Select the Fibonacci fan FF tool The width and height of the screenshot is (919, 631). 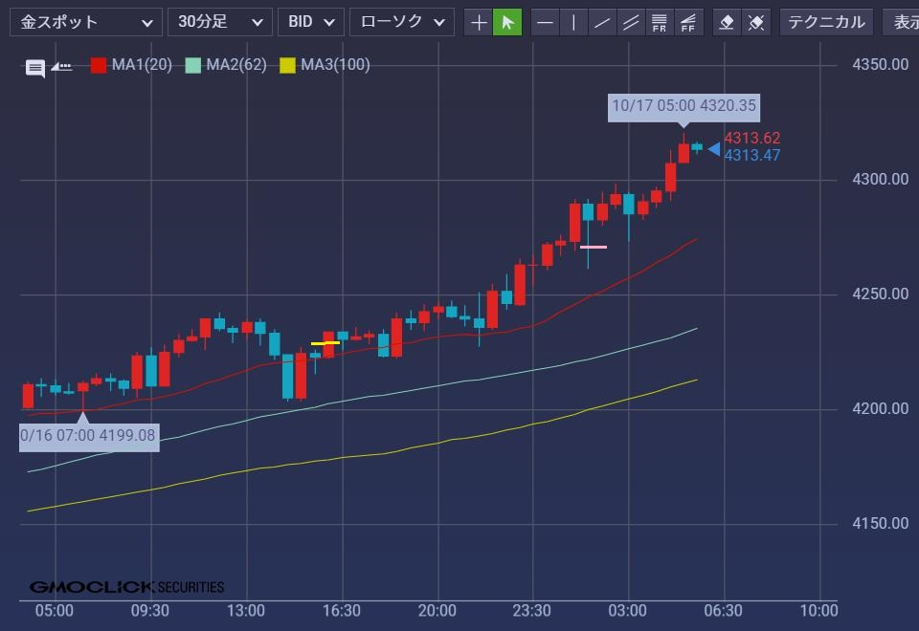pos(687,22)
